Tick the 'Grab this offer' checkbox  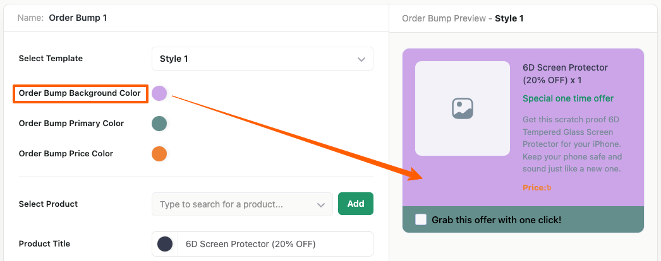click(421, 220)
